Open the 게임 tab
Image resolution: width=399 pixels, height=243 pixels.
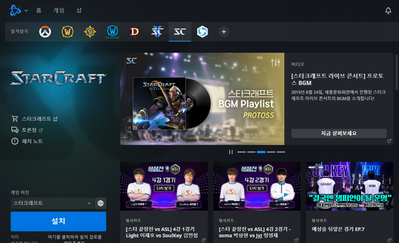point(59,10)
